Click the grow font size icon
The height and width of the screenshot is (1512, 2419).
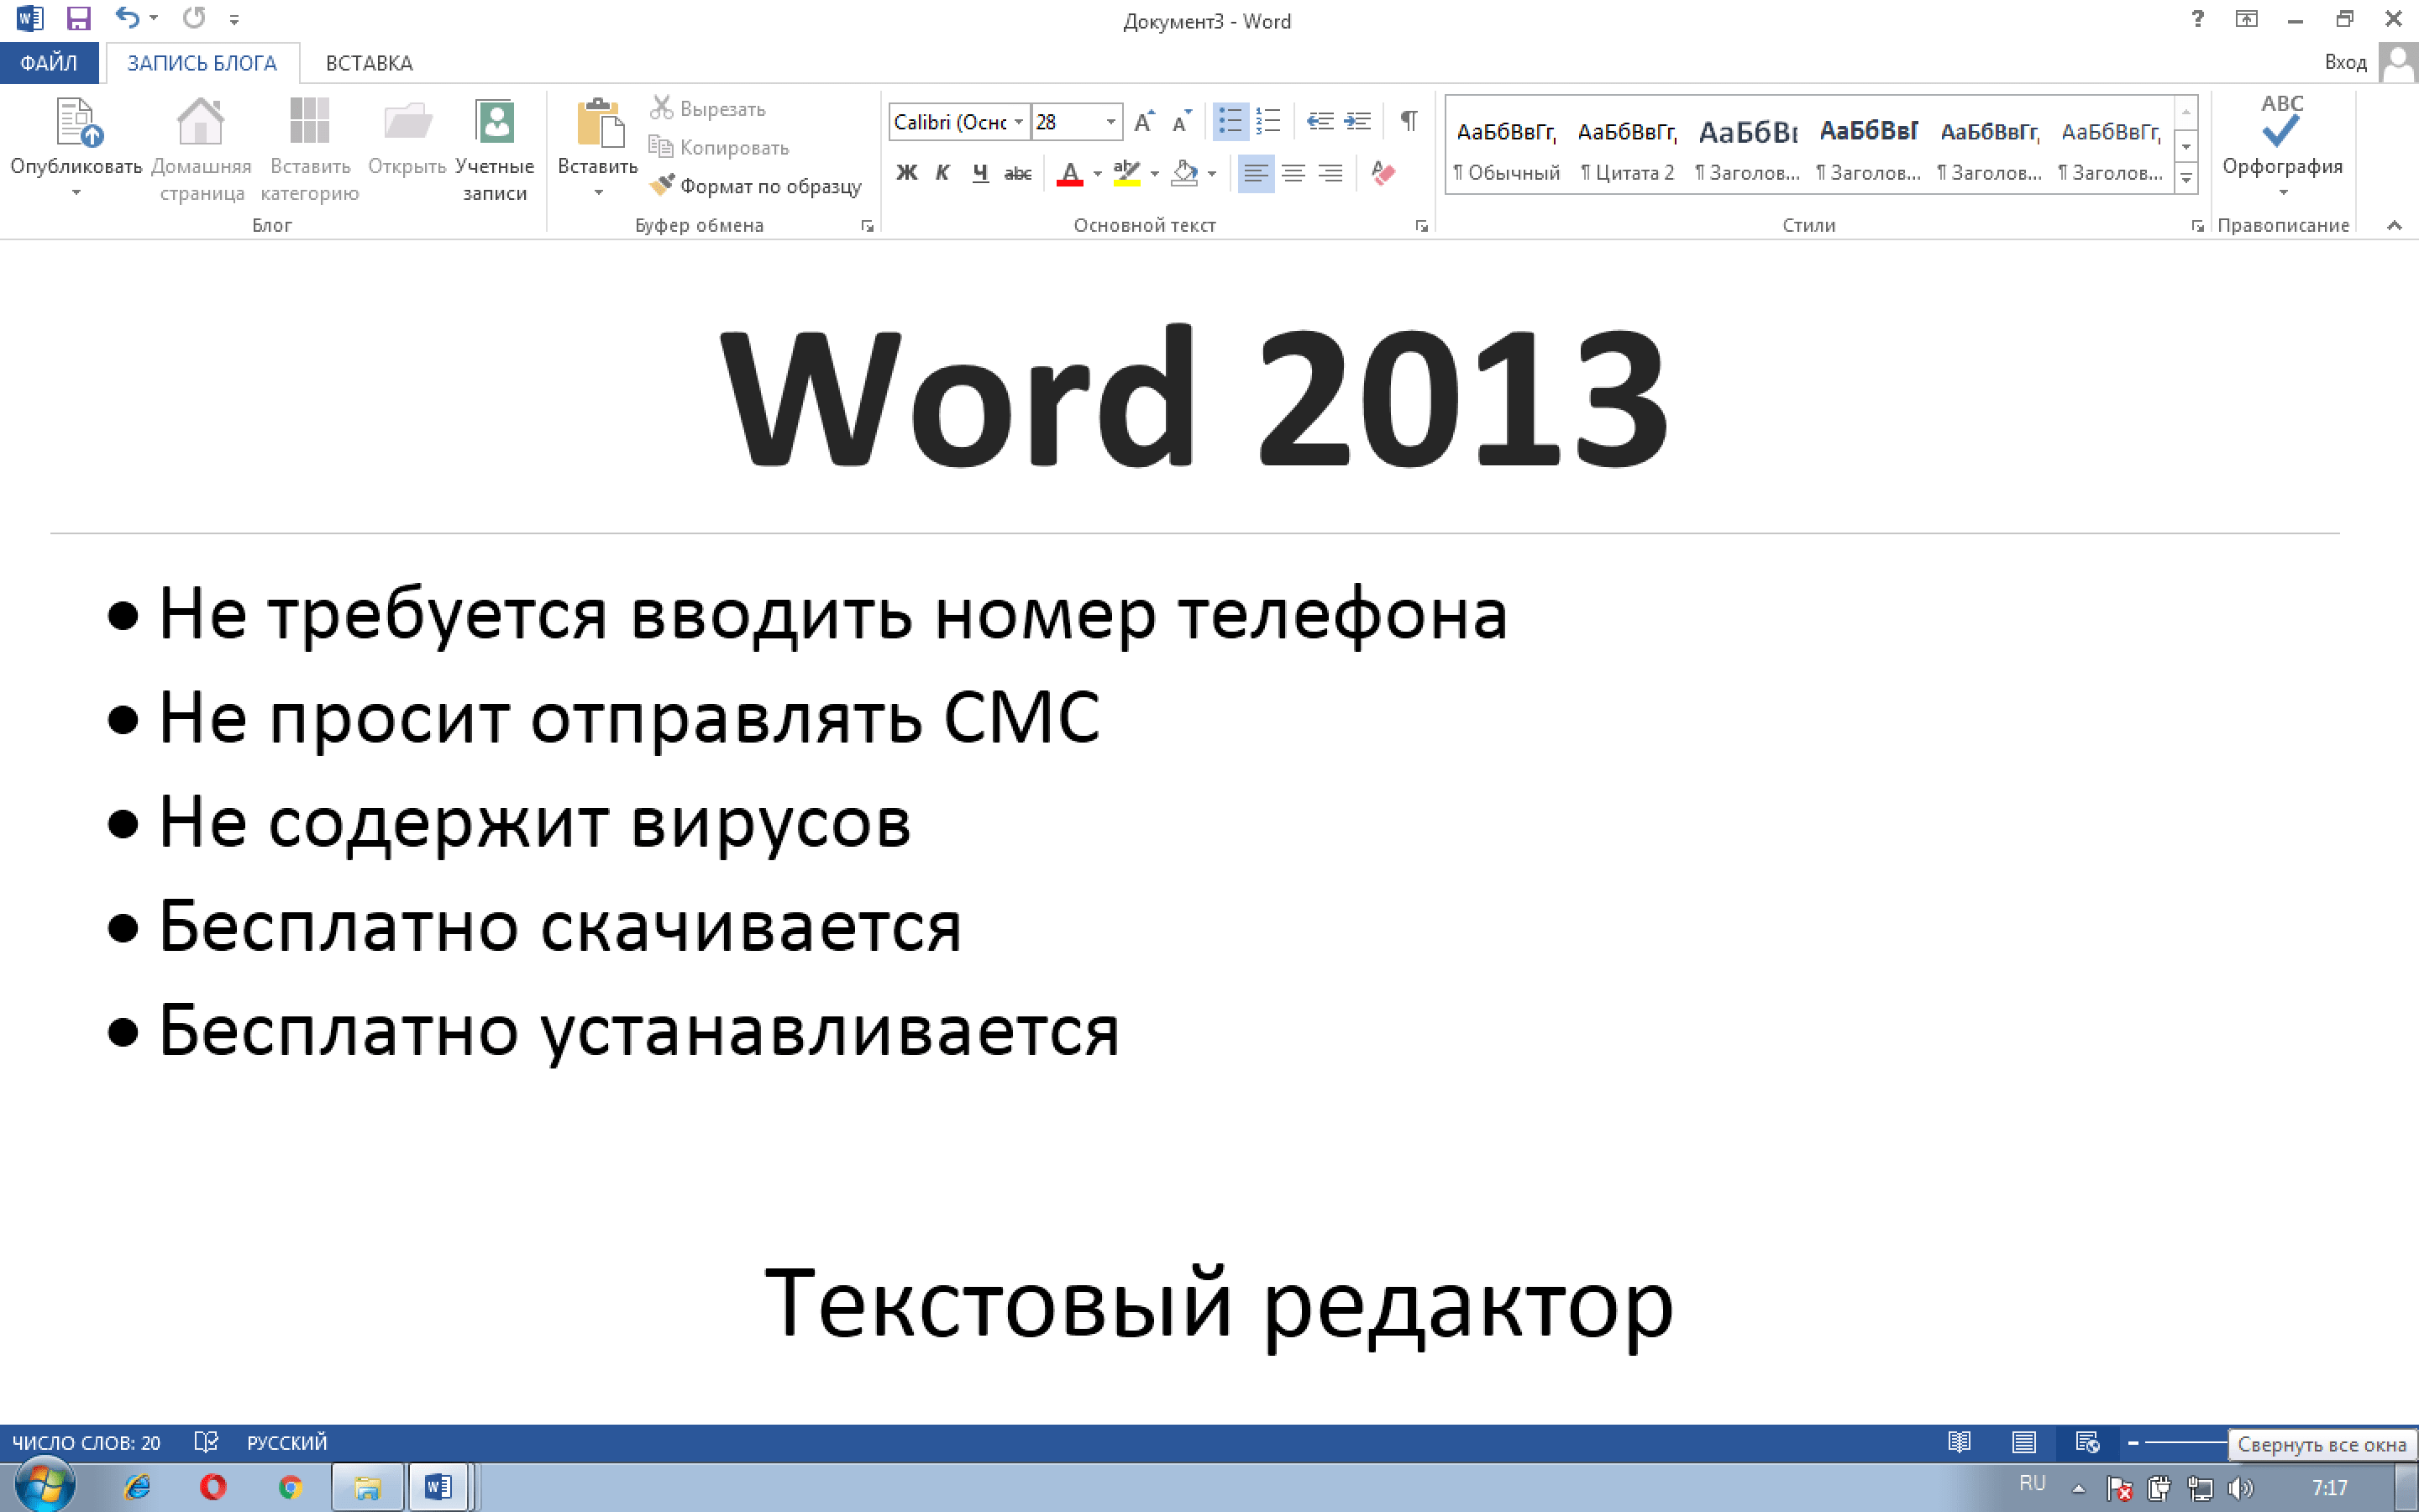click(1143, 122)
